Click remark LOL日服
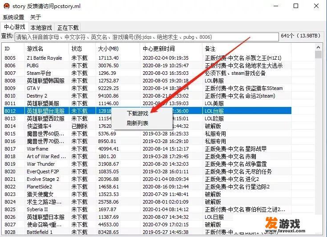 (214, 217)
